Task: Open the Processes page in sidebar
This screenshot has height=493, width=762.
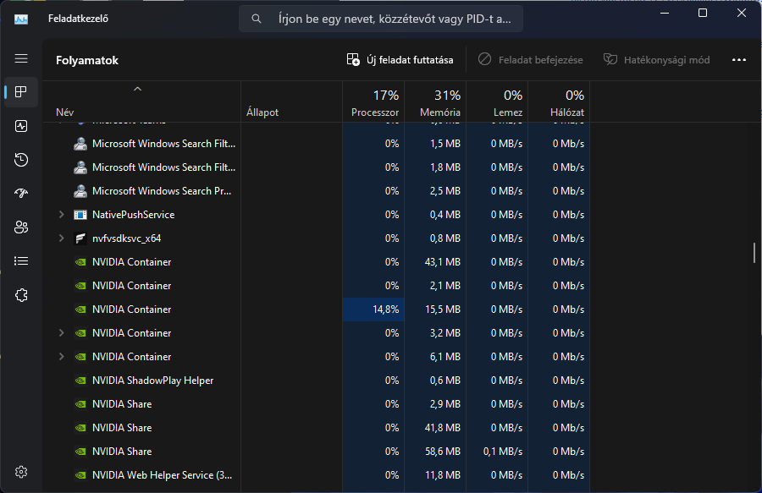Action: coord(21,91)
